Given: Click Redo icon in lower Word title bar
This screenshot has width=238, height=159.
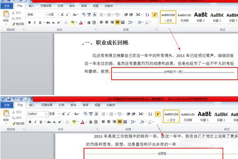Looking at the screenshot, I should point(21,99).
